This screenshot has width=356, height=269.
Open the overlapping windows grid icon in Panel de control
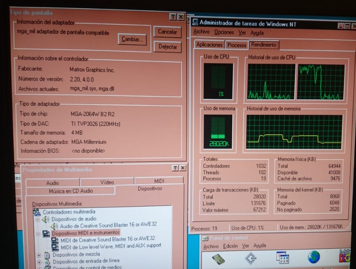282,258
